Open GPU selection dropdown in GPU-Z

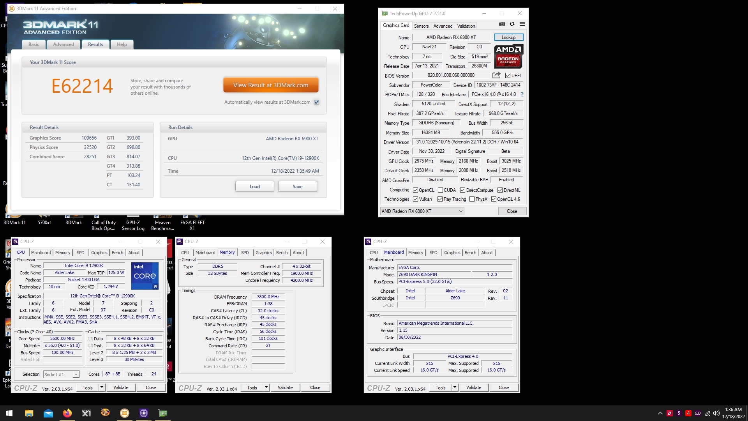[422, 211]
